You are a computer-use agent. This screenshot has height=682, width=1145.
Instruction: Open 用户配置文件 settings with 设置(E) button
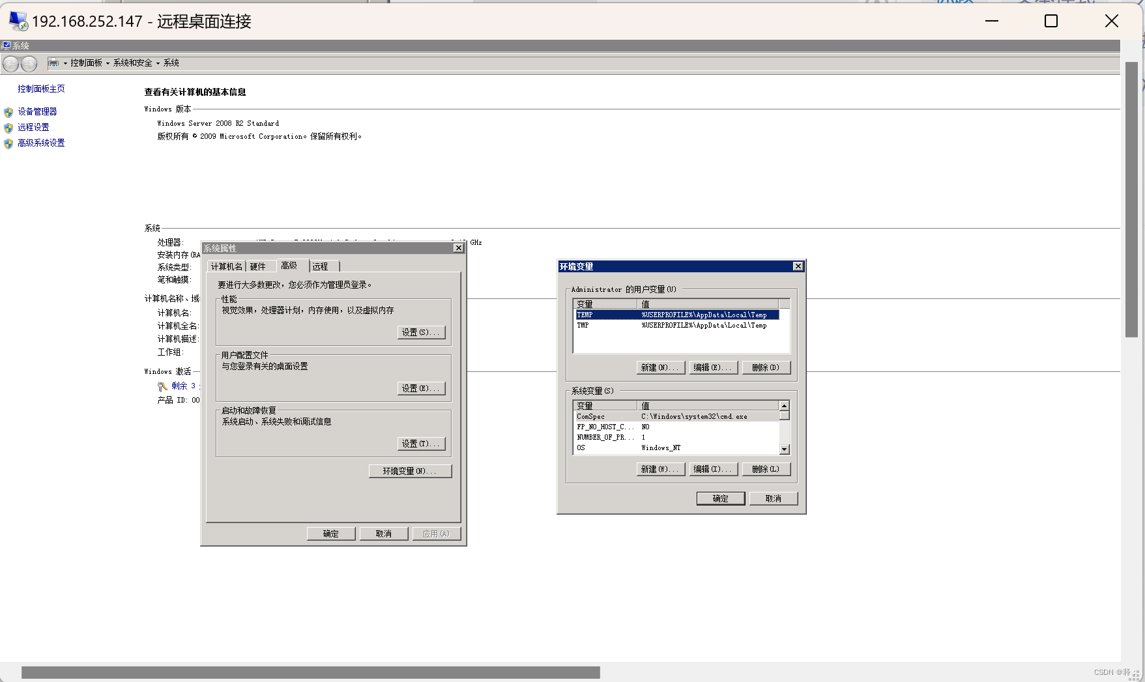(422, 388)
